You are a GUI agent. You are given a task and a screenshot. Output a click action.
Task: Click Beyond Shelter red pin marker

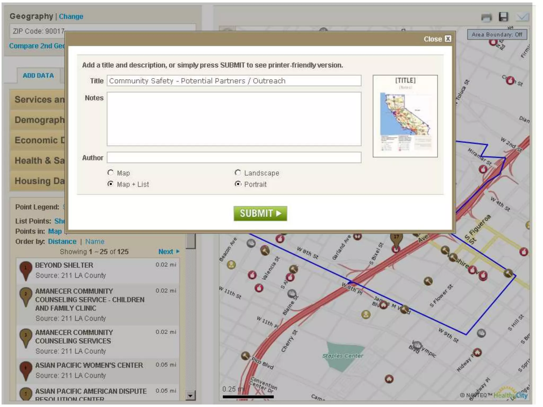pos(26,271)
